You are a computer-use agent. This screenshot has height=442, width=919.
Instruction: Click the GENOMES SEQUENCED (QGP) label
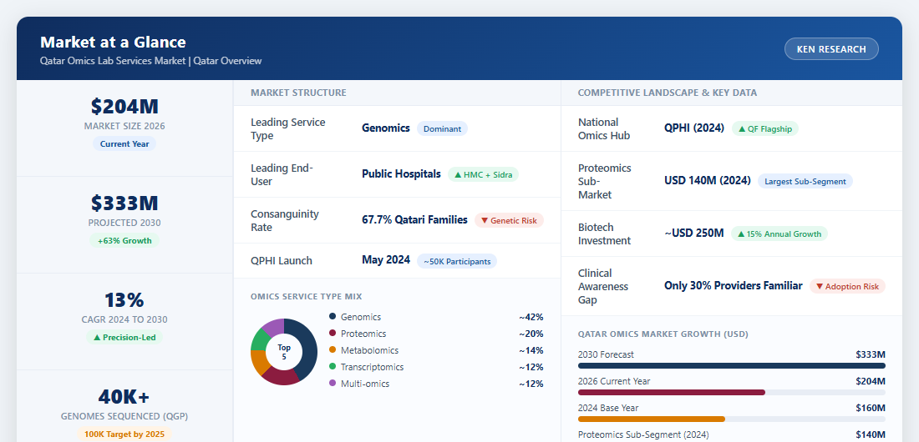click(x=124, y=416)
